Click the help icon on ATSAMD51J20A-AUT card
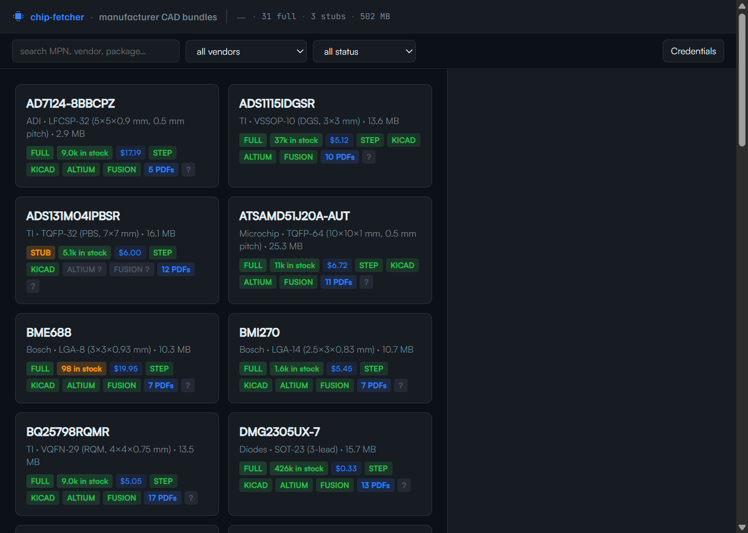 pos(366,282)
